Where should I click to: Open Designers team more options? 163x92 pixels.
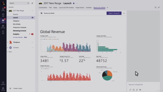(33, 42)
